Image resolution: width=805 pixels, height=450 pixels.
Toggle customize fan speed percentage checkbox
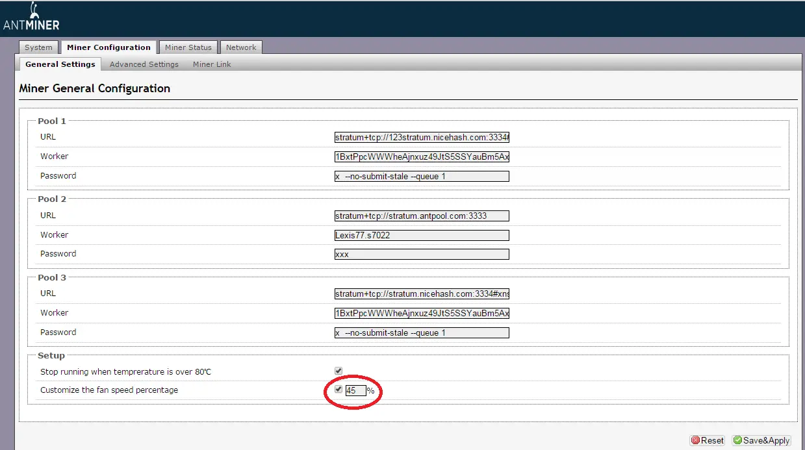(x=339, y=390)
